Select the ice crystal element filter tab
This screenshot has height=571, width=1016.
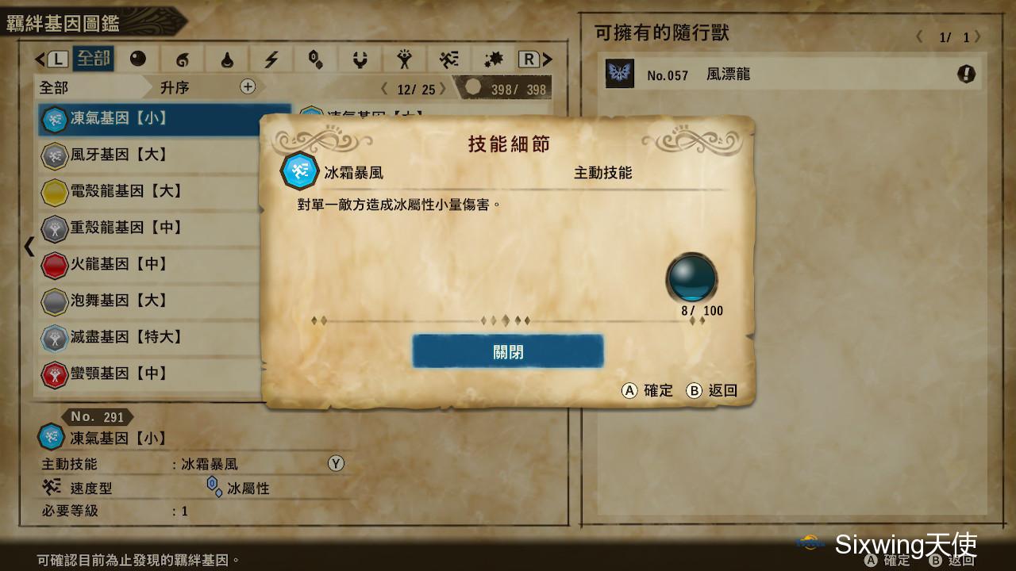pyautogui.click(x=316, y=59)
